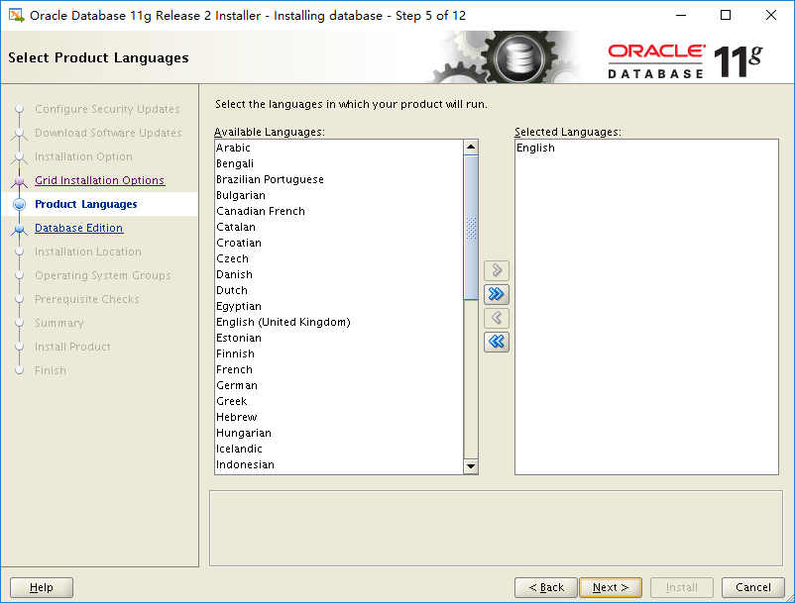Choose Brazilian Portuguese from the list
795x603 pixels.
click(339, 179)
